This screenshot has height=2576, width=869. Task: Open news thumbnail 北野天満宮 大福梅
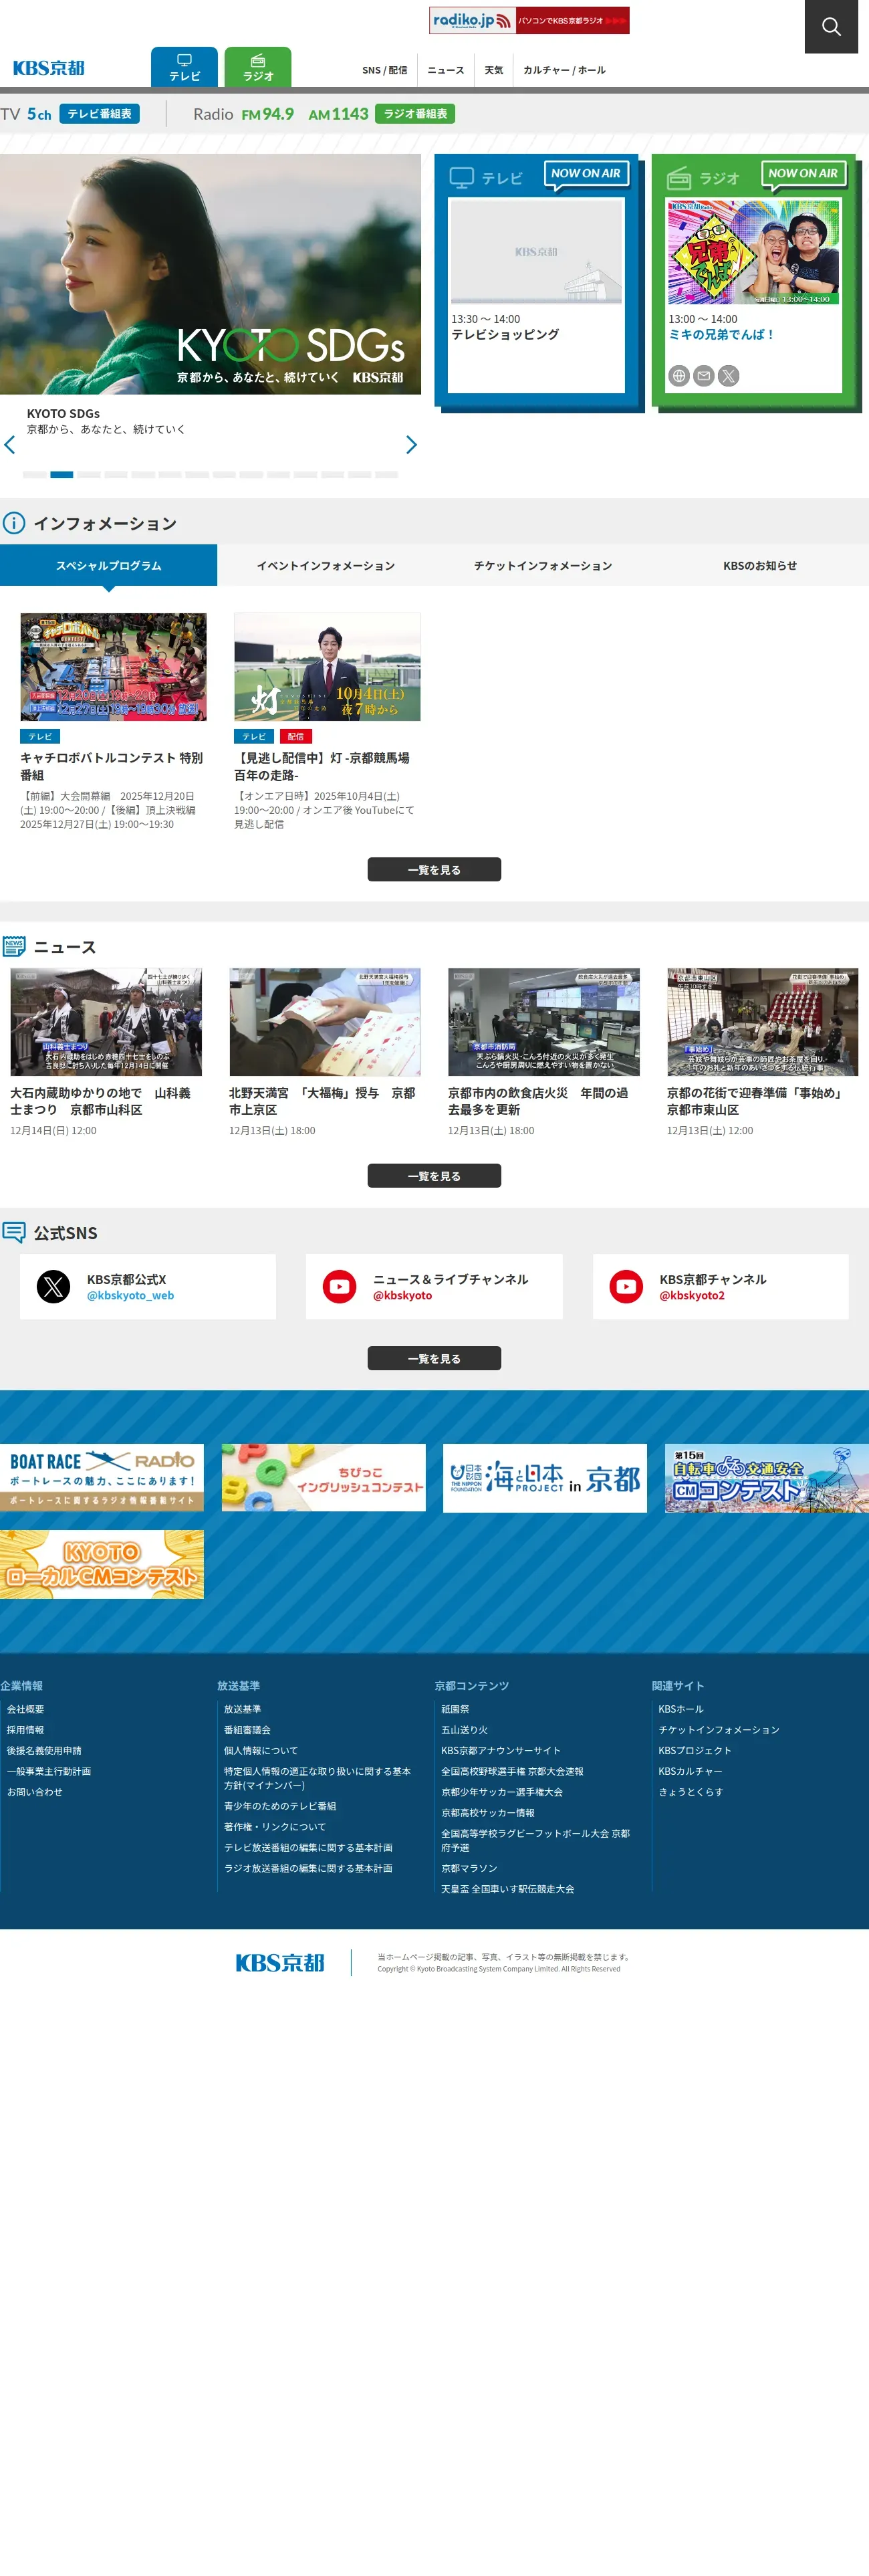[x=325, y=1021]
